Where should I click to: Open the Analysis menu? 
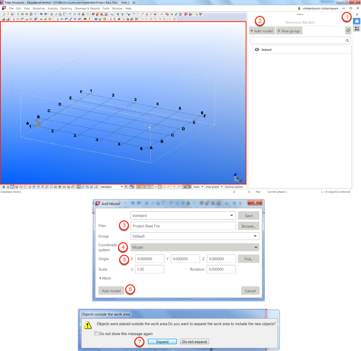click(x=52, y=8)
